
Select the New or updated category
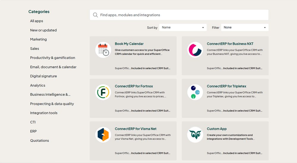click(43, 30)
